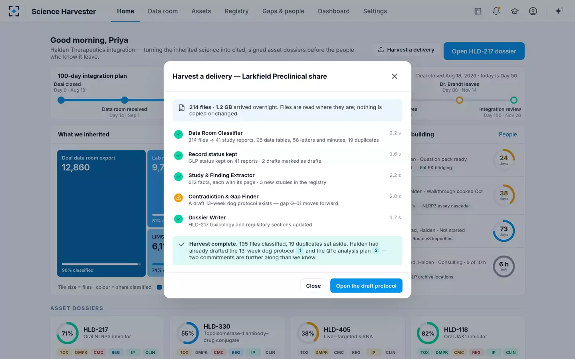Select the Deal data room export tile
Image resolution: width=575 pixels, height=359 pixels.
(x=101, y=213)
